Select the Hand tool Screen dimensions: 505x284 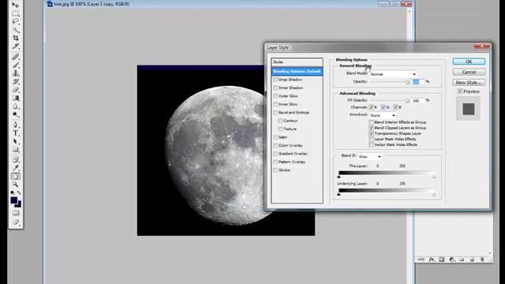pos(16,176)
